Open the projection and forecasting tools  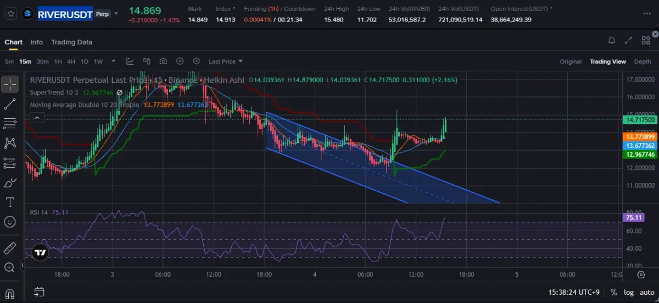10,163
